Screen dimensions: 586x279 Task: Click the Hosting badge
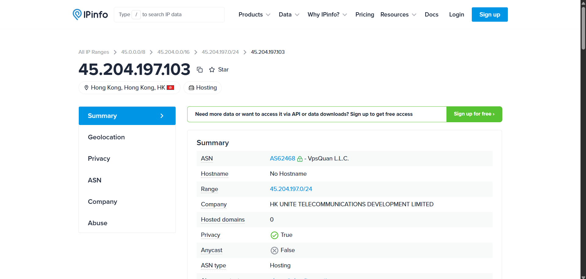click(202, 88)
